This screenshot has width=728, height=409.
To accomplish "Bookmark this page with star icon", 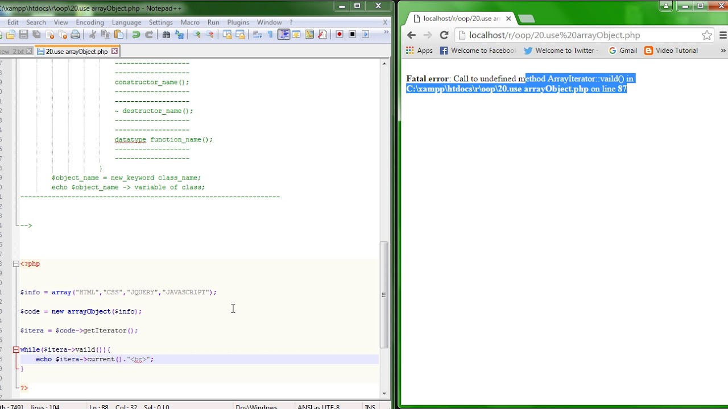I will tap(706, 35).
